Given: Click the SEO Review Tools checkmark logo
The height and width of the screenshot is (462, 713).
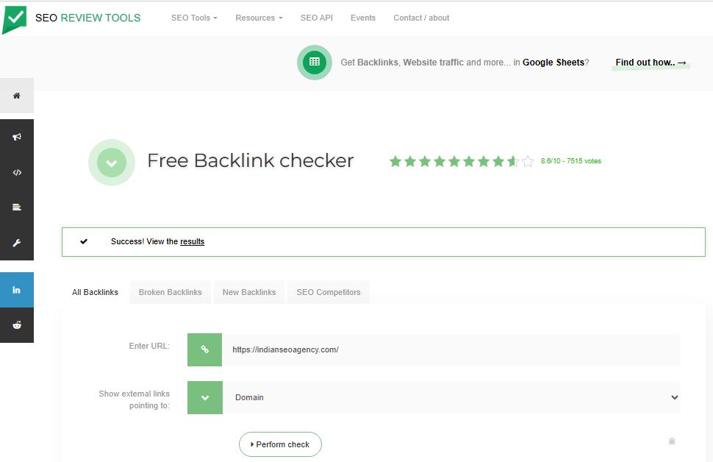Looking at the screenshot, I should [15, 18].
